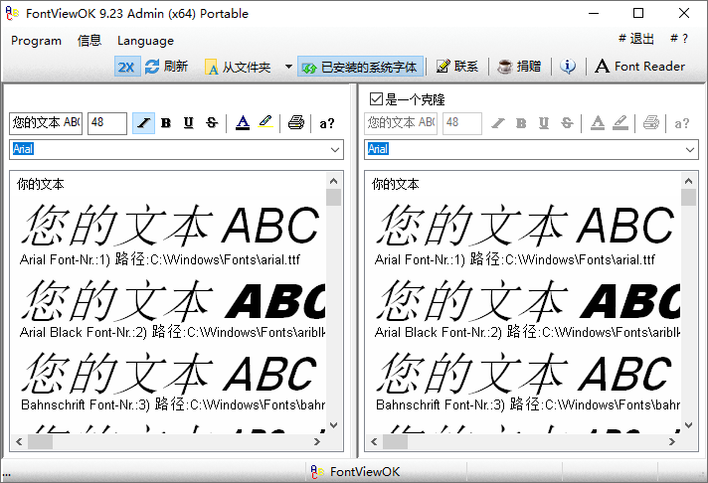Expand the right Arial font dropdown
This screenshot has width=708, height=483.
[x=689, y=149]
